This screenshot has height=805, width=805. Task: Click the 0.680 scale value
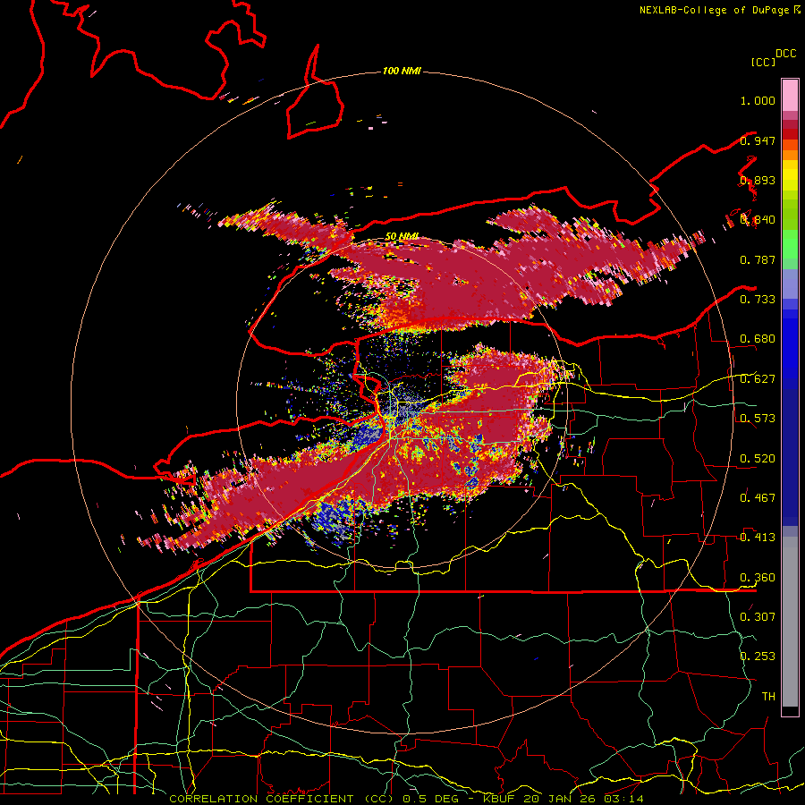pyautogui.click(x=758, y=339)
